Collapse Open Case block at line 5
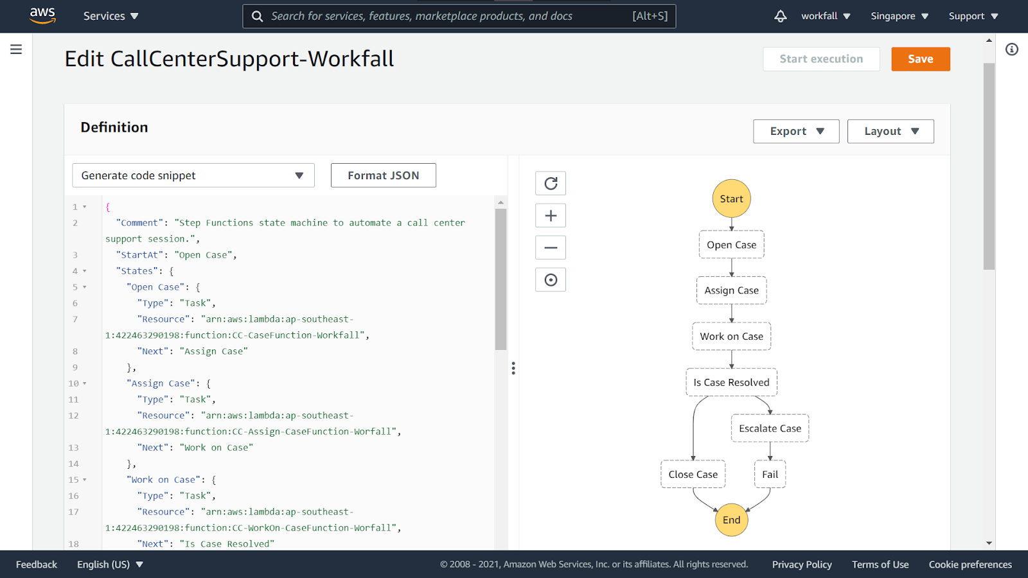 click(84, 287)
